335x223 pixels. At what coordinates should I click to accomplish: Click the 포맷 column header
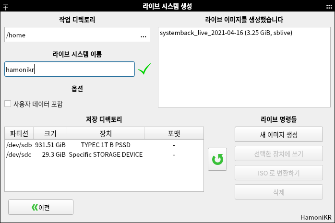click(x=174, y=133)
